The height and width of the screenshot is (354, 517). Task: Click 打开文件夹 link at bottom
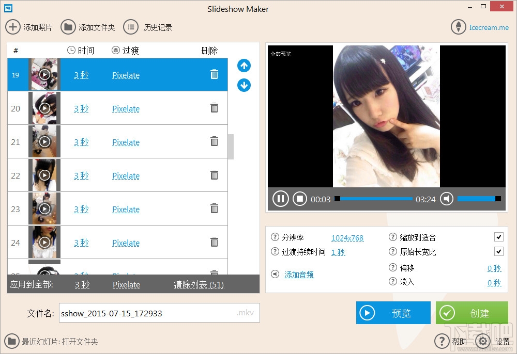(80, 342)
